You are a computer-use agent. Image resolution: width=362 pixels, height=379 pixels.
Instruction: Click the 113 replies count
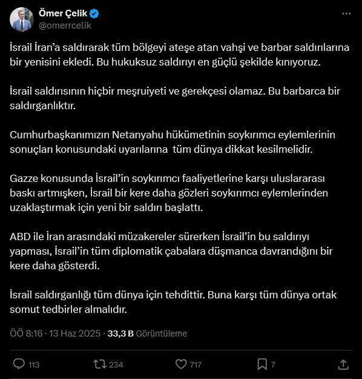click(x=34, y=364)
